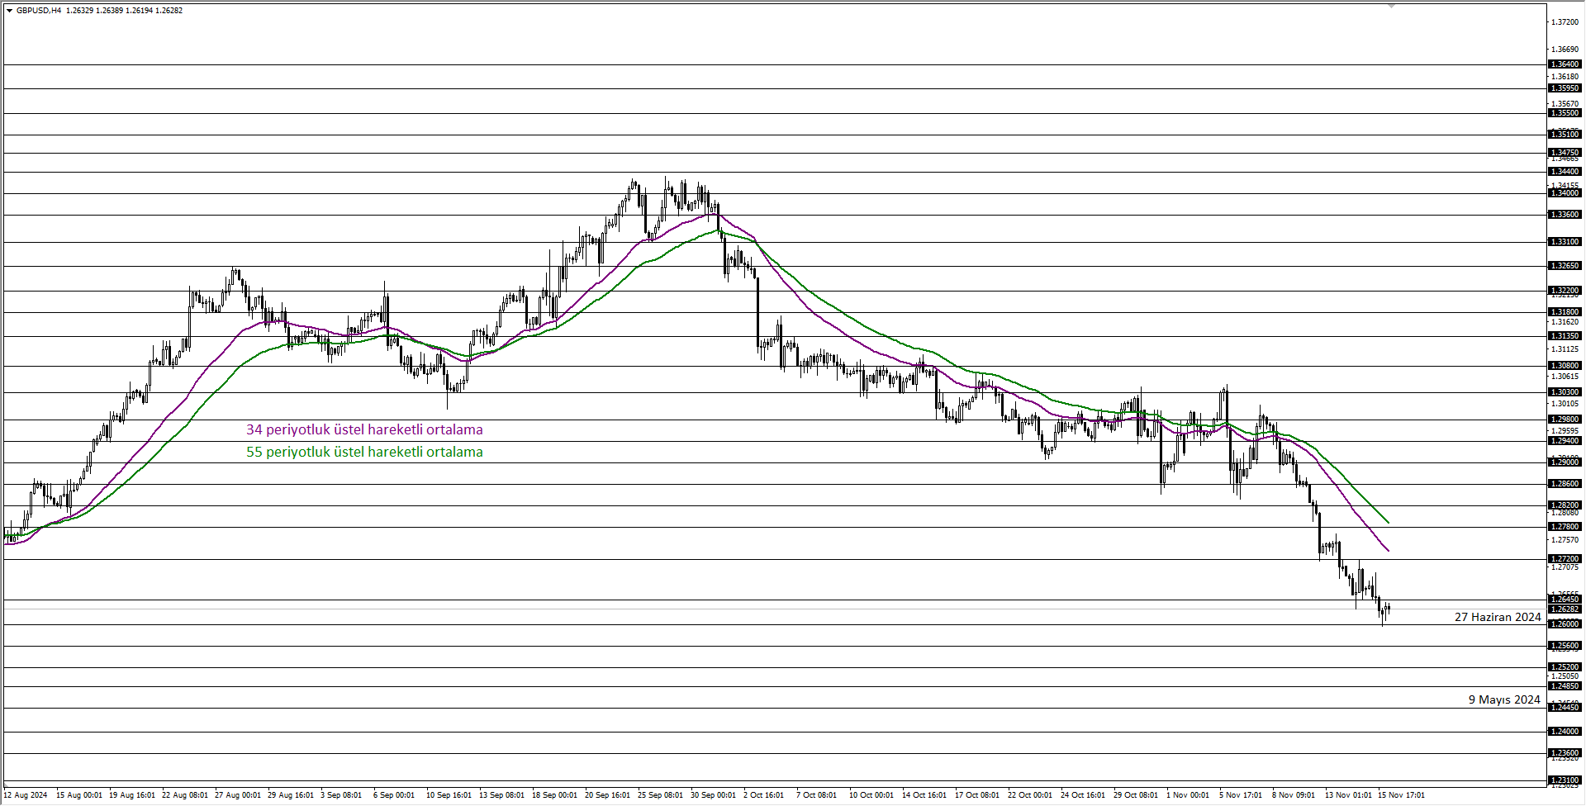Image resolution: width=1586 pixels, height=806 pixels.
Task: Click the 1.28600 price level tag
Action: (x=1564, y=484)
